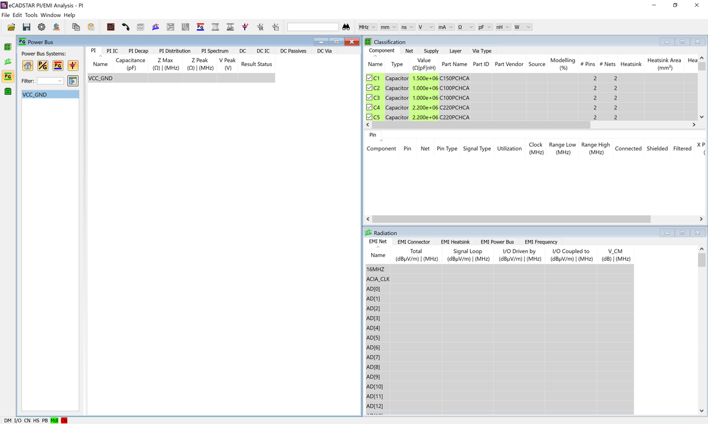Click the red-blue PG icon under Power Bus Systems
The image size is (708, 424).
point(58,65)
